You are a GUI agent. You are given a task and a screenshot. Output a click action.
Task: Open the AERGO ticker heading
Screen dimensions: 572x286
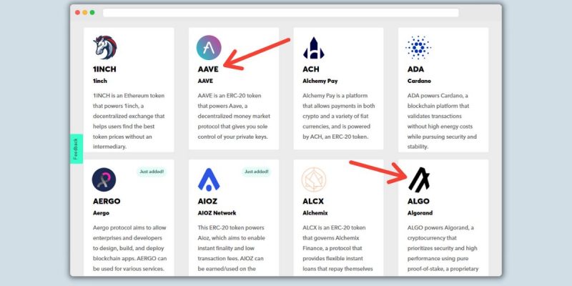point(107,201)
